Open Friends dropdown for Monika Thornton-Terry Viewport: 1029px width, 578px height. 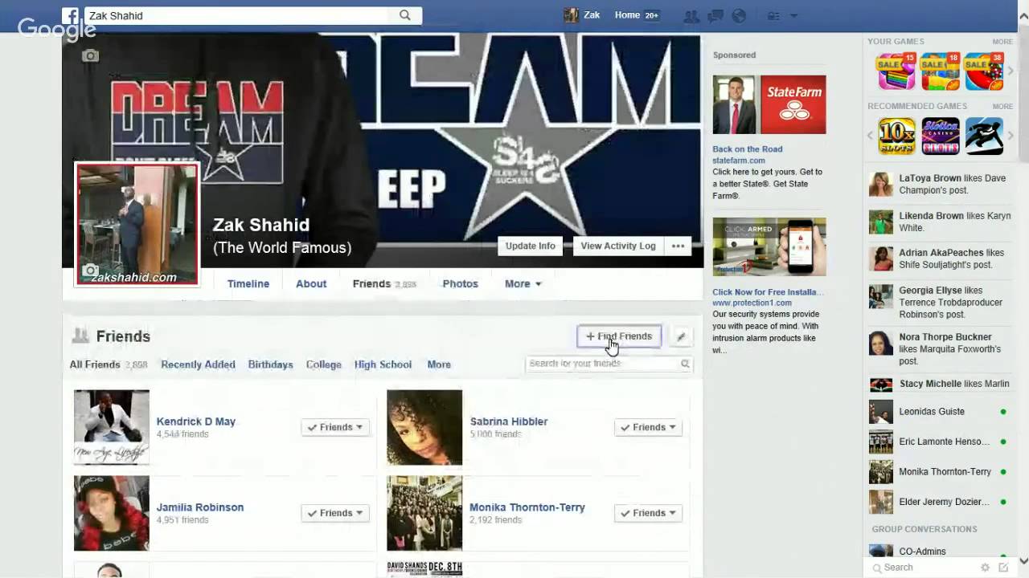(x=648, y=513)
